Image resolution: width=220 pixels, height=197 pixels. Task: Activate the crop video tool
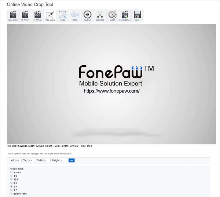[50, 16]
